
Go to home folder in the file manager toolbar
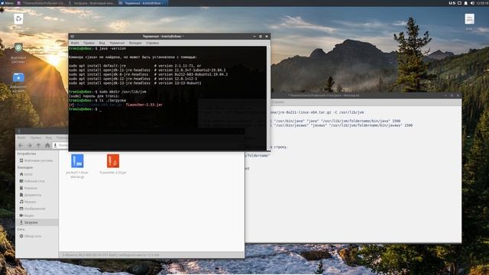(47, 145)
